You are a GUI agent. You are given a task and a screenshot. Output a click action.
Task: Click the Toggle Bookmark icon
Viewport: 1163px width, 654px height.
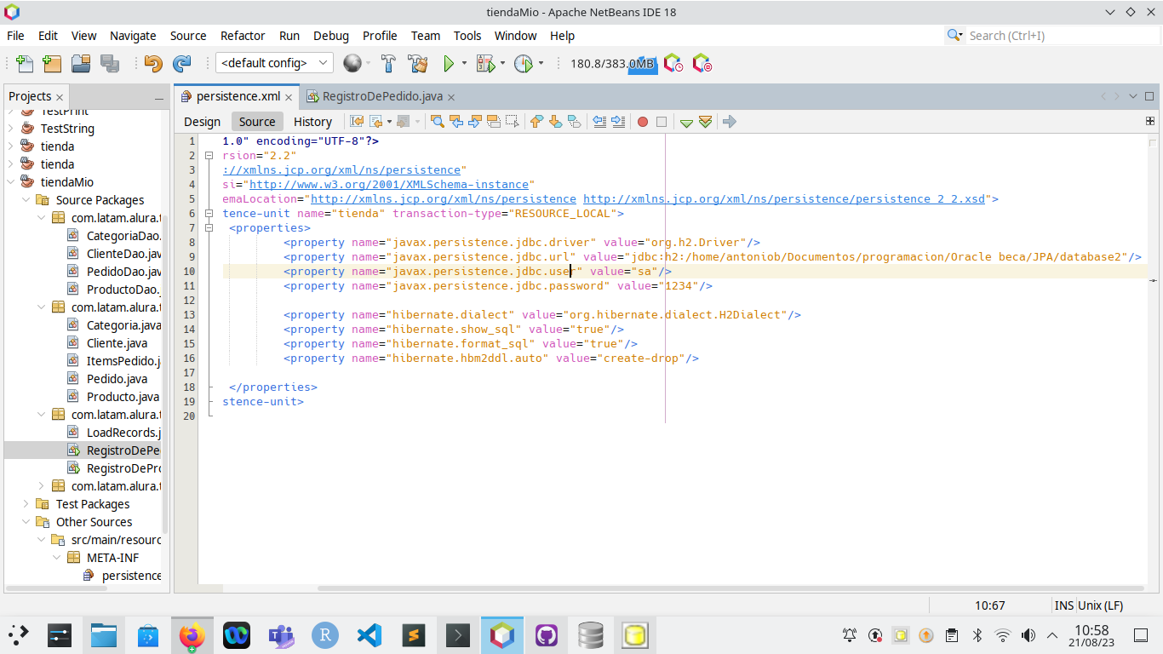[x=574, y=122]
